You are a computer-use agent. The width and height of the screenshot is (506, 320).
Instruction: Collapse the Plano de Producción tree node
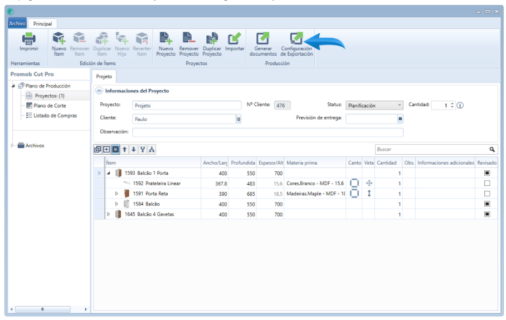13,86
